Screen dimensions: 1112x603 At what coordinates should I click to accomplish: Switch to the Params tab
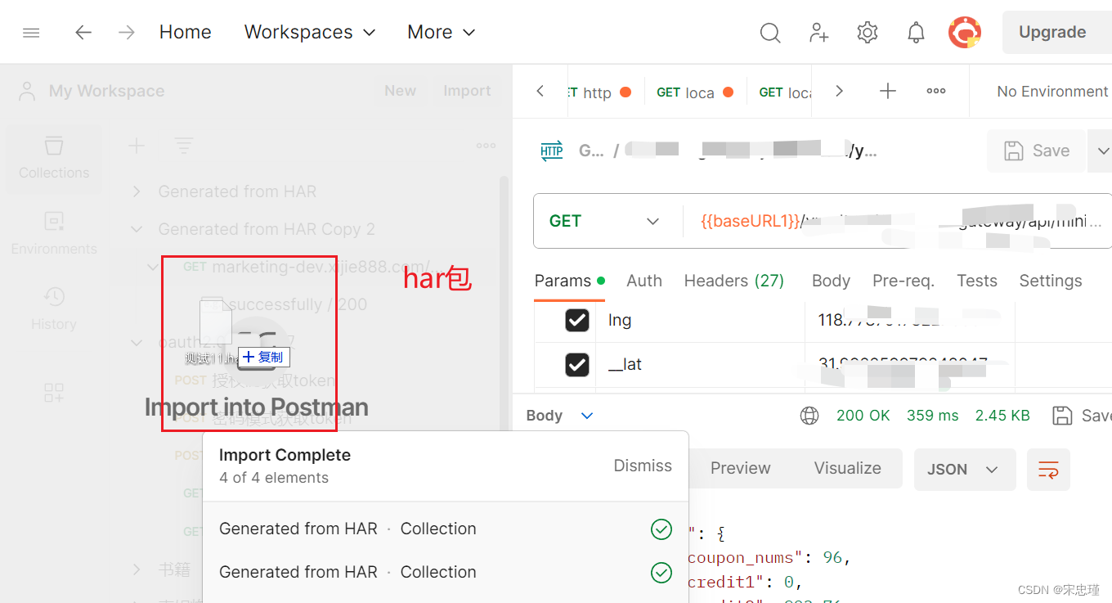pyautogui.click(x=569, y=281)
